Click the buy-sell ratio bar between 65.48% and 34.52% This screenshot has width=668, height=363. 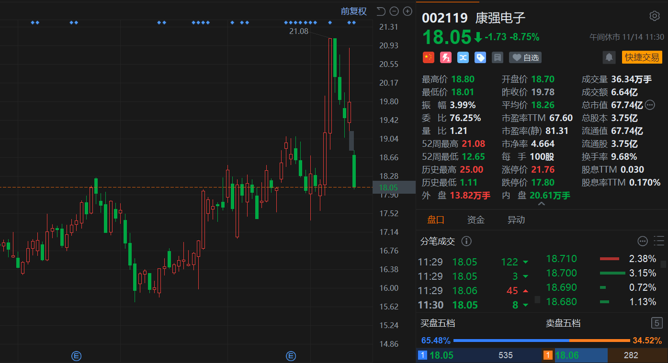tap(542, 341)
